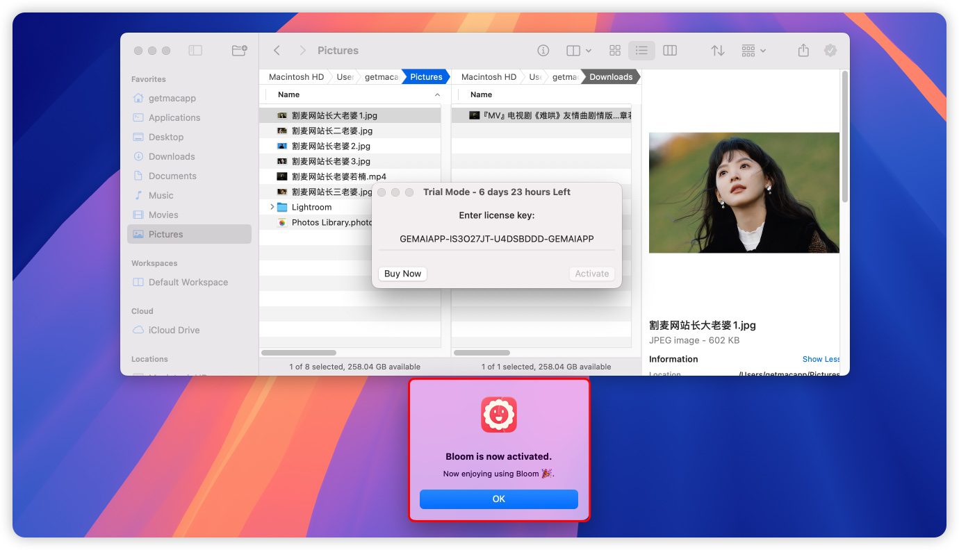Image resolution: width=959 pixels, height=550 pixels.
Task: Select the Pictures breadcrumb tab
Action: tap(426, 77)
